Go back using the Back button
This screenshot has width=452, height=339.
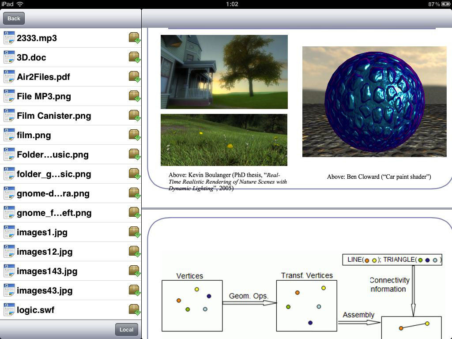14,19
